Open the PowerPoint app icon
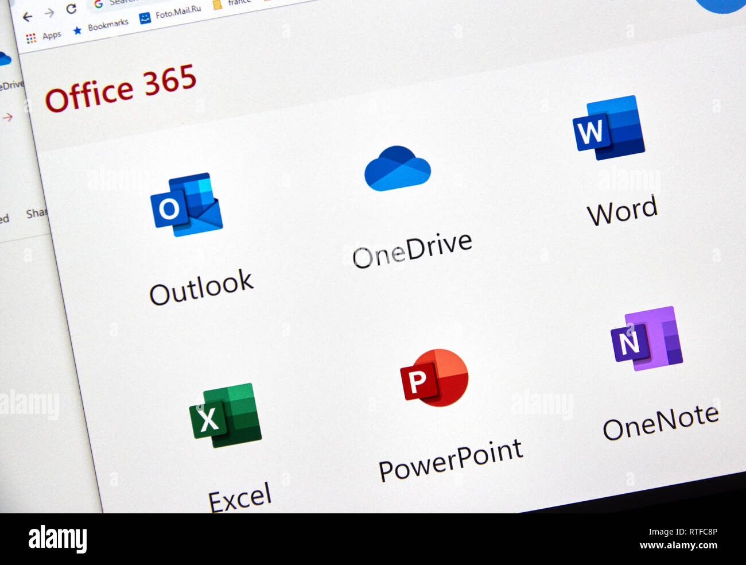The image size is (746, 565). point(434,377)
